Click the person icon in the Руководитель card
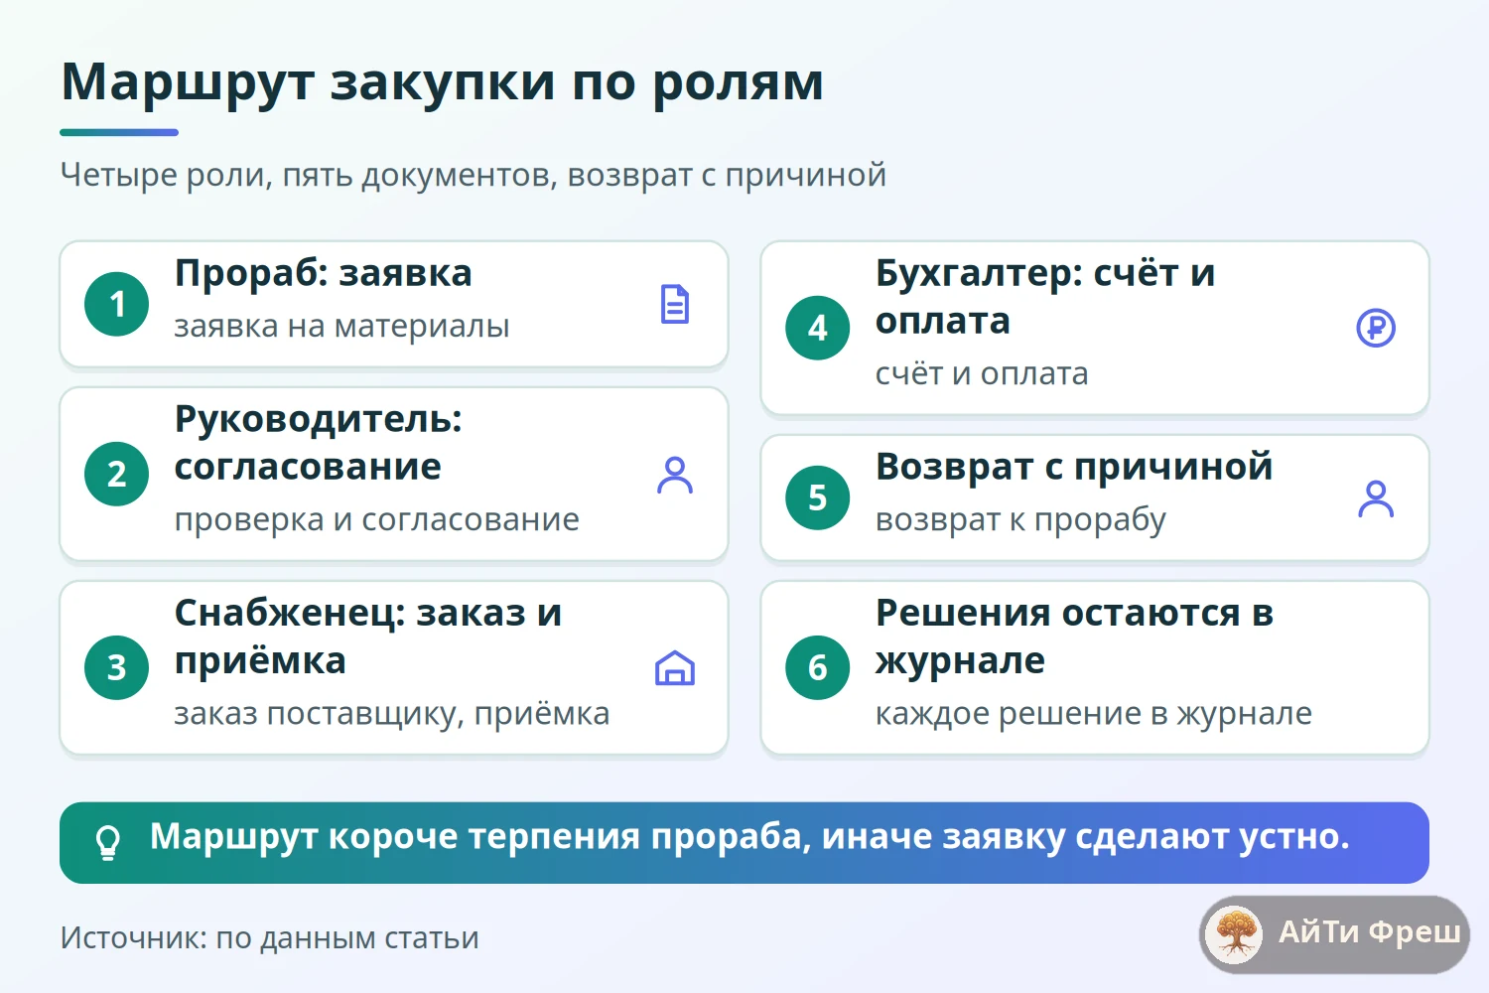 [675, 475]
